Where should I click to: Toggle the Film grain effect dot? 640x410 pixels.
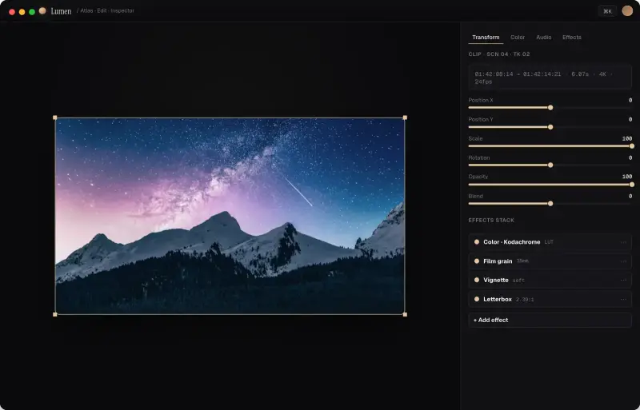476,261
